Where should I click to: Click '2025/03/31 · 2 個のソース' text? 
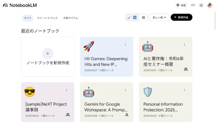point(158,70)
